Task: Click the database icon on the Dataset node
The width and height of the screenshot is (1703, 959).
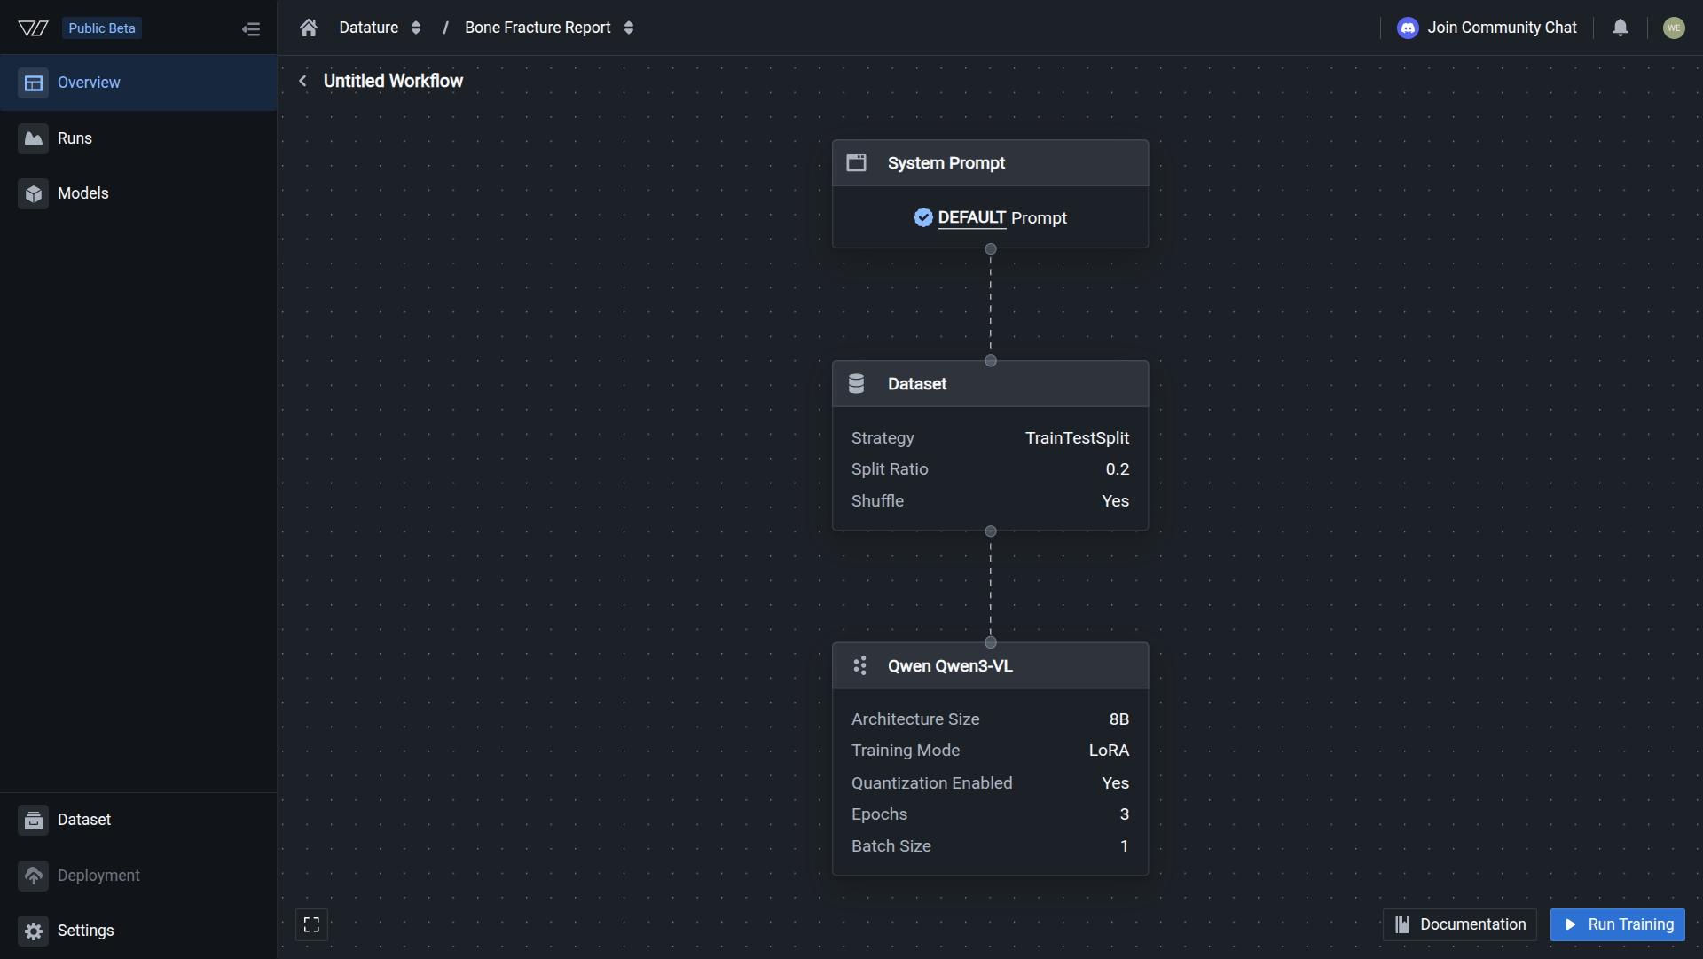Action: (857, 383)
